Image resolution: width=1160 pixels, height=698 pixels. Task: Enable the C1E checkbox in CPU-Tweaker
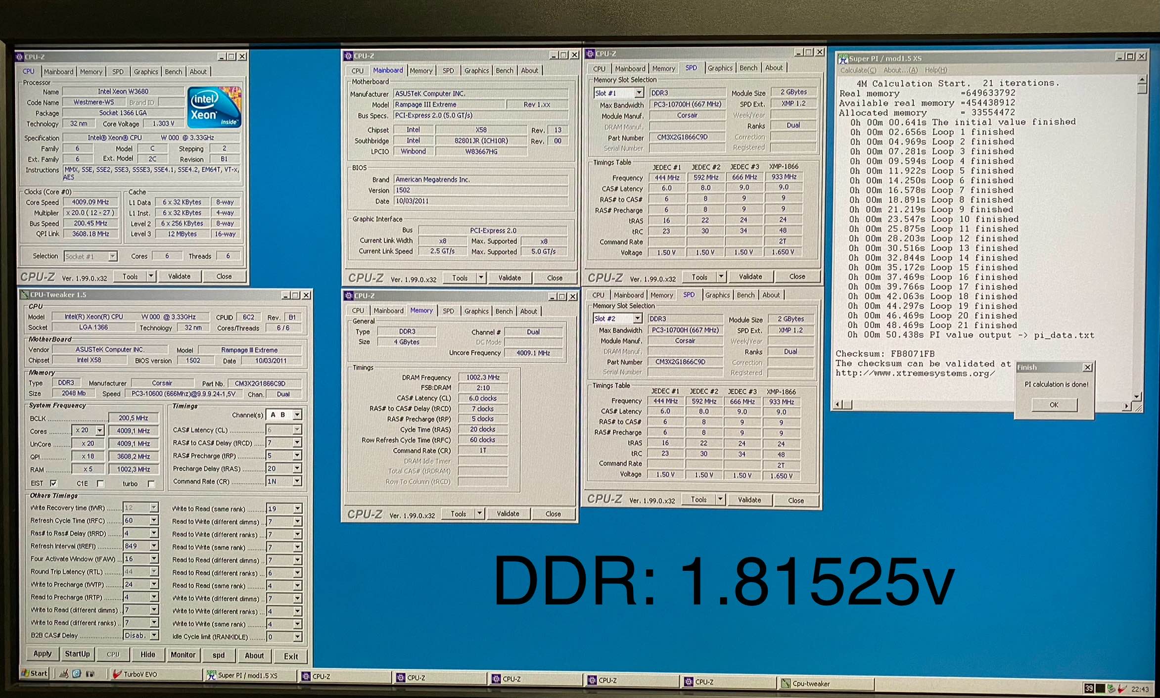click(100, 484)
